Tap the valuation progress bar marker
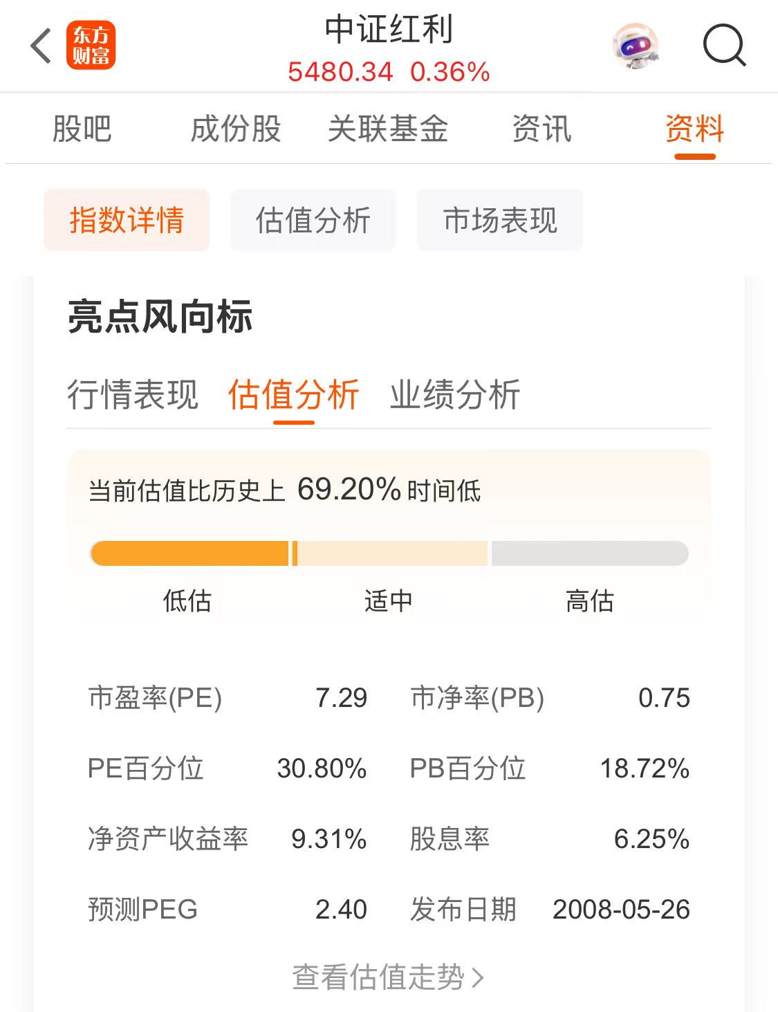Viewport: 778px width, 1012px height. [295, 553]
